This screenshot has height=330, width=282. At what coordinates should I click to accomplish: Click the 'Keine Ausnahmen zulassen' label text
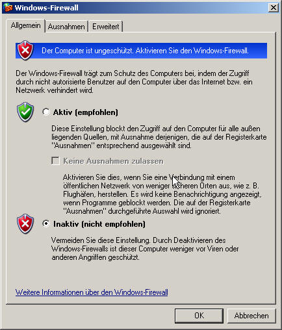(113, 161)
